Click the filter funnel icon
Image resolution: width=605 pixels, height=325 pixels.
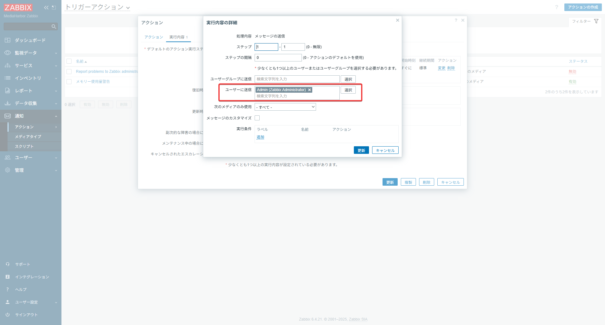(596, 21)
